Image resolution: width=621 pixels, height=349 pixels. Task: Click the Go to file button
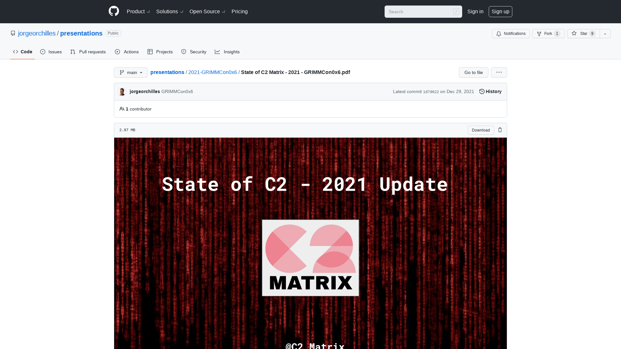(x=474, y=72)
